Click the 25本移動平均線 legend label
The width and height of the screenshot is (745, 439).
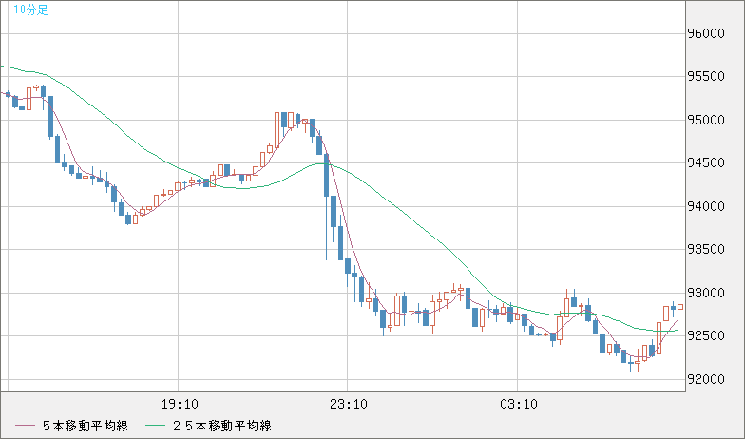pyautogui.click(x=222, y=426)
